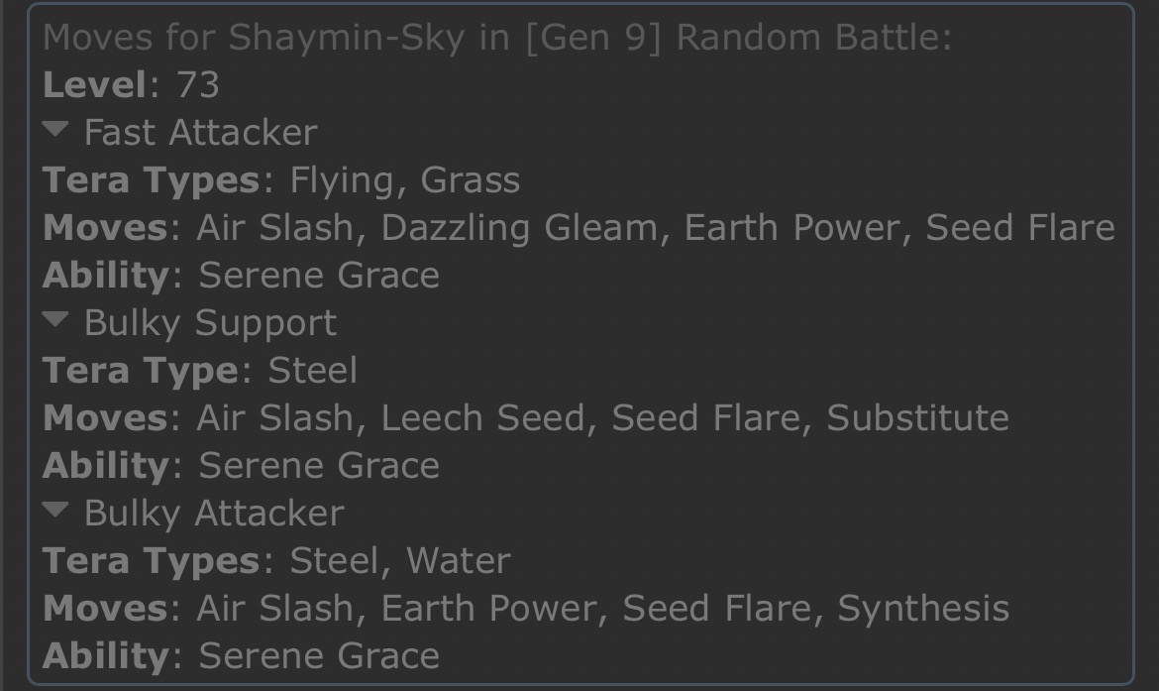Click Serene Grace under Bulky Attacker

coord(319,655)
